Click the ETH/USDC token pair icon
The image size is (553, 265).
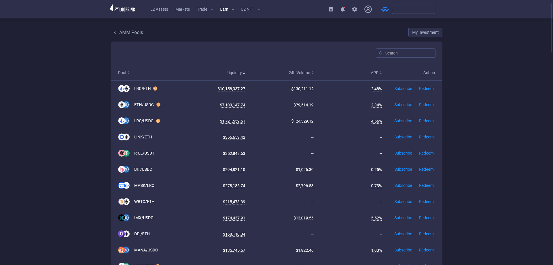point(124,105)
